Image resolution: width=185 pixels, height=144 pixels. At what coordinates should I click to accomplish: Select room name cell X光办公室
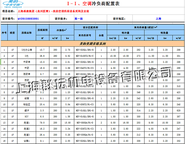27,50
